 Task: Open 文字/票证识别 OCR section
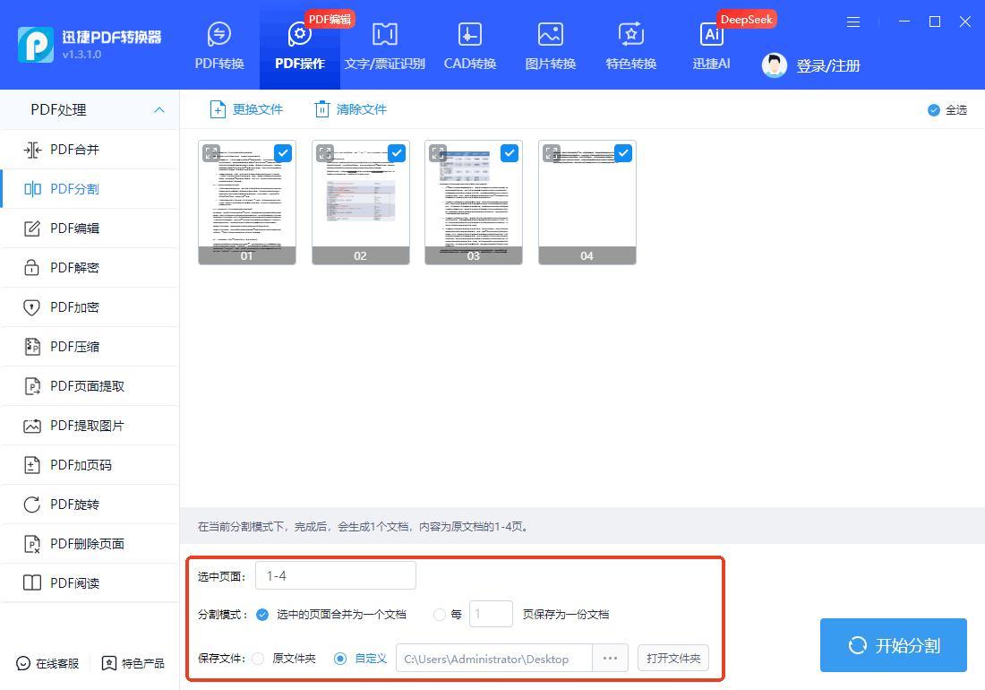tap(384, 46)
